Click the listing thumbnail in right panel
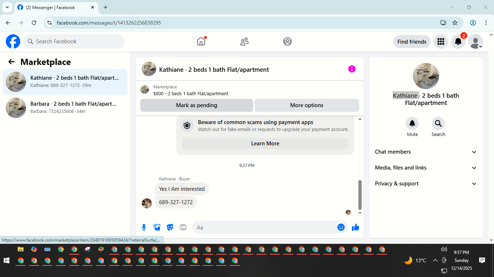This screenshot has width=494, height=277. click(x=426, y=76)
